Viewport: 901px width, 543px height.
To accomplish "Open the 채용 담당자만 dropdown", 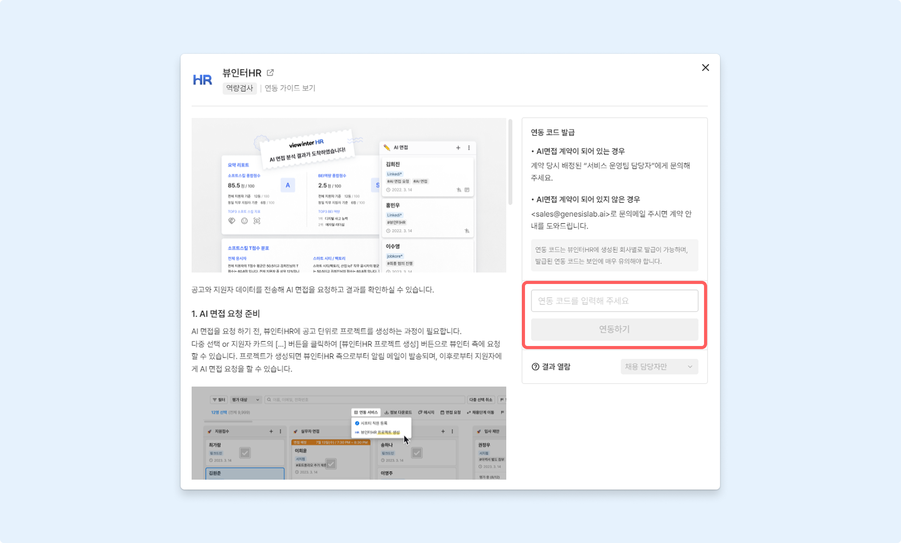I will (659, 367).
